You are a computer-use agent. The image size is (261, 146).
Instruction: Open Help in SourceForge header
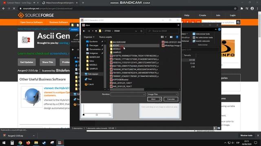(x=187, y=15)
